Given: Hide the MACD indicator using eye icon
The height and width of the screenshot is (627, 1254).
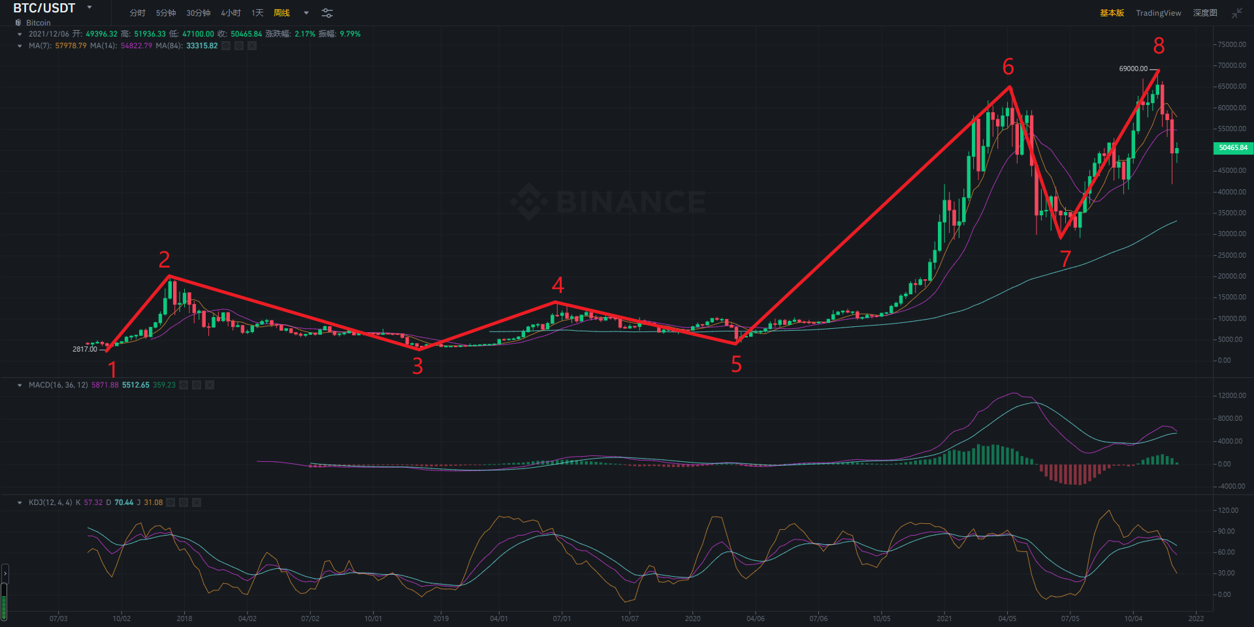Looking at the screenshot, I should click(184, 385).
